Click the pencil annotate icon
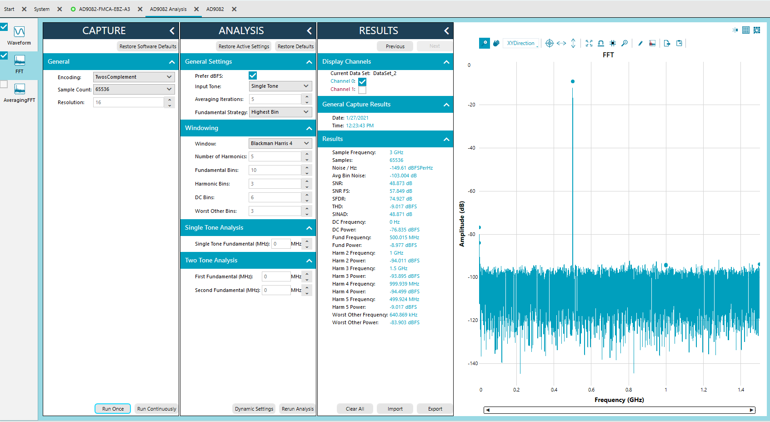Screen dimensions: 770x422 640,43
